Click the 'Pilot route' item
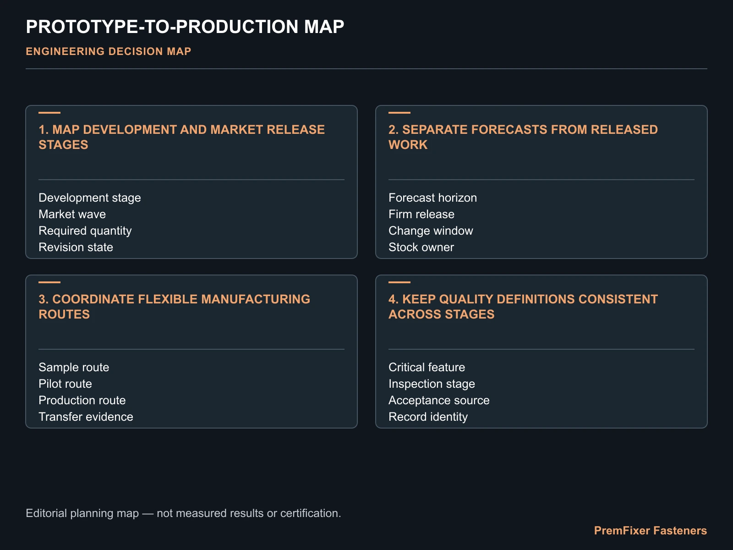The width and height of the screenshot is (733, 550). click(x=66, y=384)
